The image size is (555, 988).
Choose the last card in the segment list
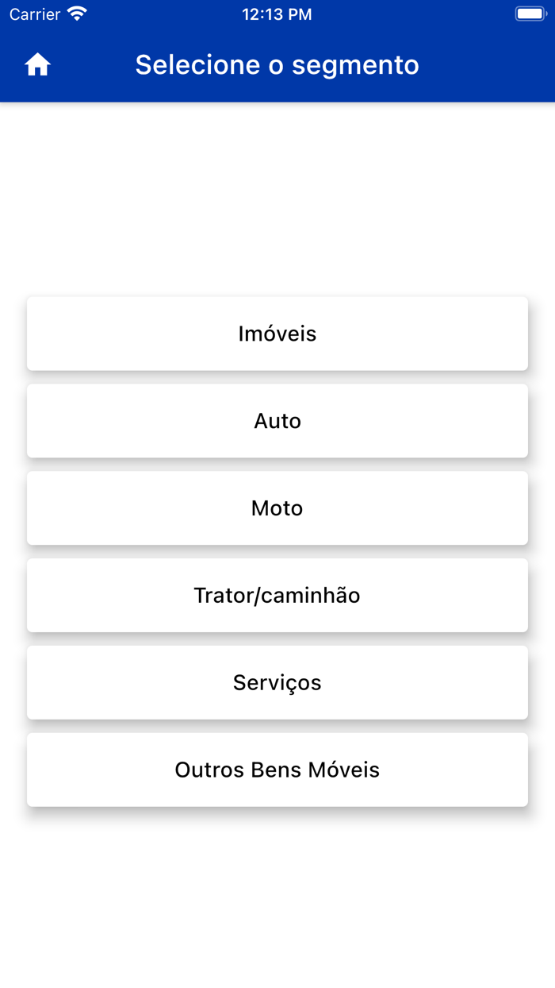click(x=277, y=769)
